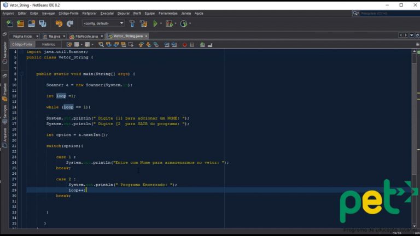The image size is (420, 236).
Task: Switch to the FilaPacote.java tab
Action: (86, 36)
